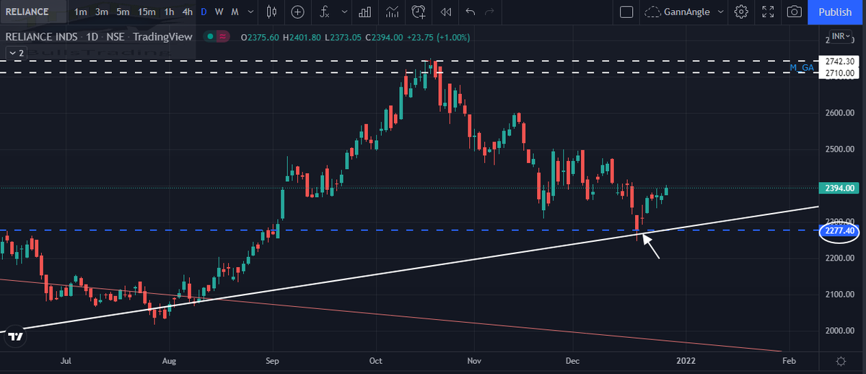Select the monthly M timeframe

coord(235,12)
